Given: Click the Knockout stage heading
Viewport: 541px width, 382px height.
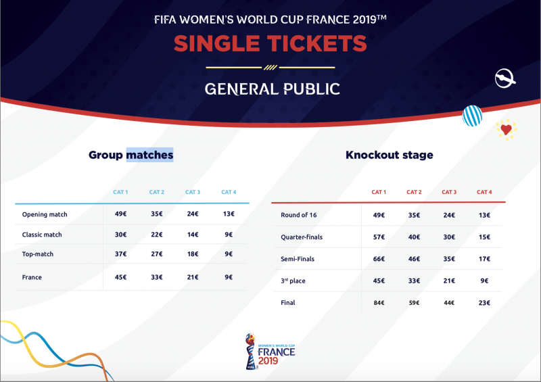Looking at the screenshot, I should pyautogui.click(x=389, y=155).
